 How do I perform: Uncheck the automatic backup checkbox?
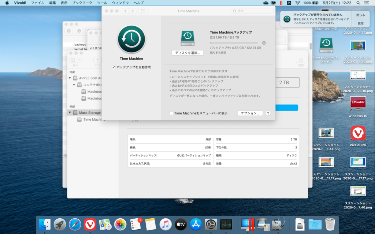point(114,67)
